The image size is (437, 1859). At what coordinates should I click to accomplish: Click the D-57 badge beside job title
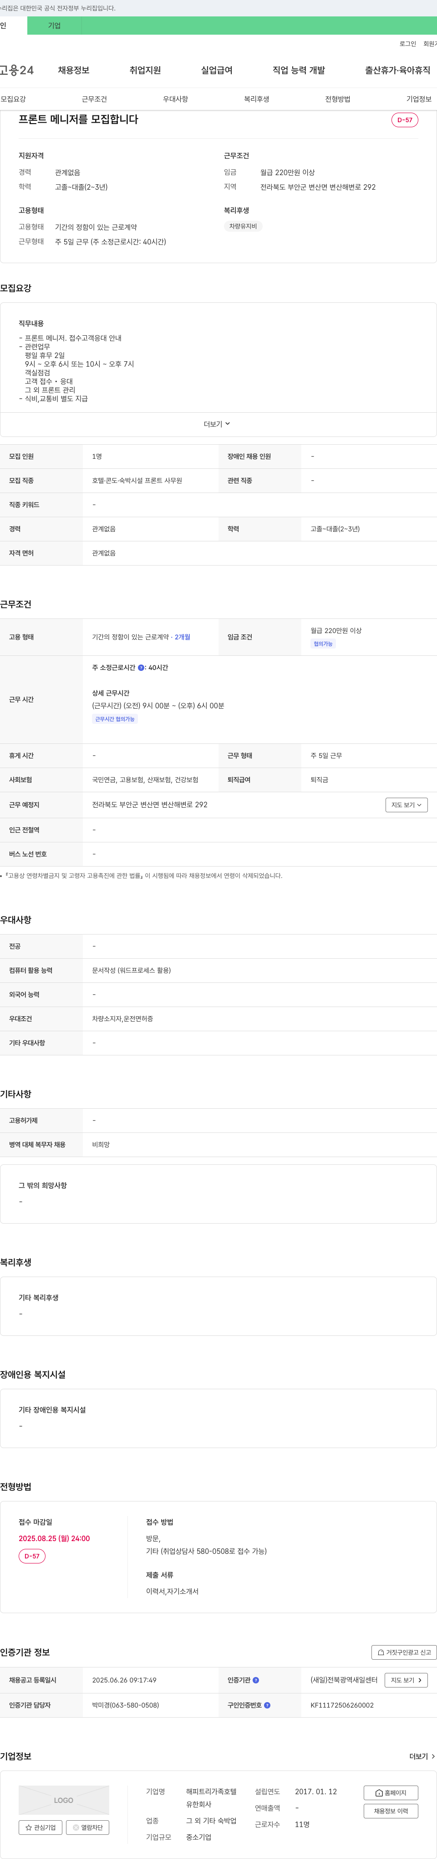coord(405,120)
